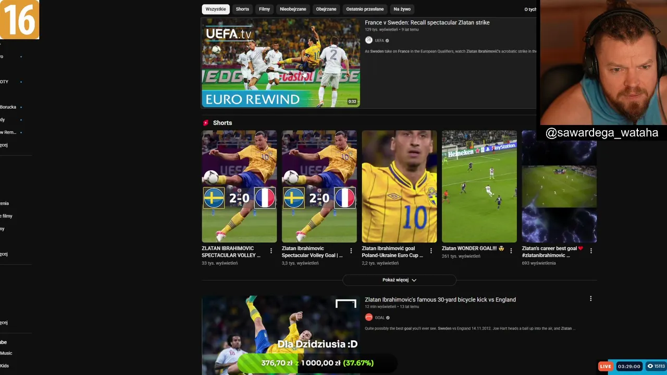
Task: Open the Poland-Ukraine Euro Cup short thumbnail
Action: pos(399,186)
